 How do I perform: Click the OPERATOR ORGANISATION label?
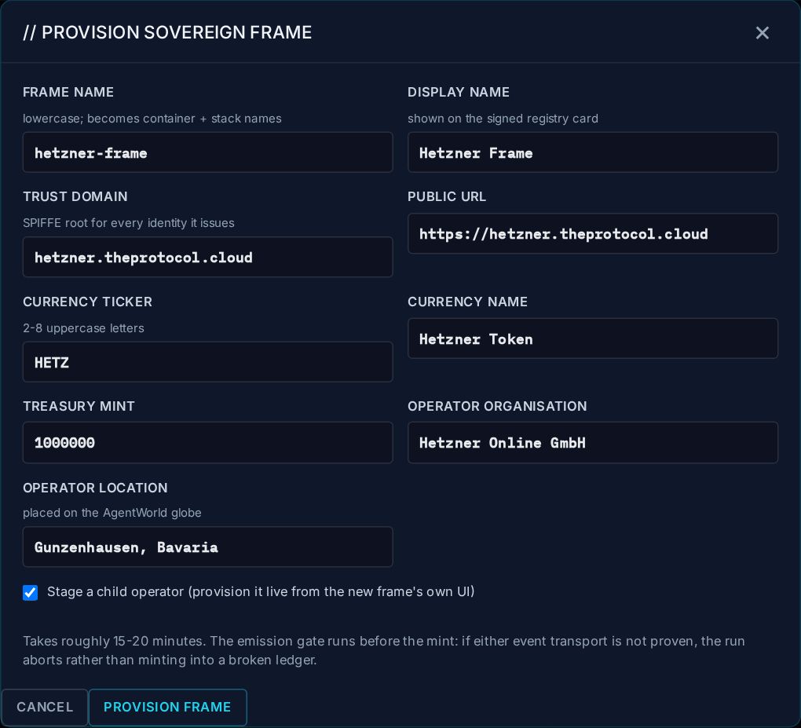click(x=497, y=406)
